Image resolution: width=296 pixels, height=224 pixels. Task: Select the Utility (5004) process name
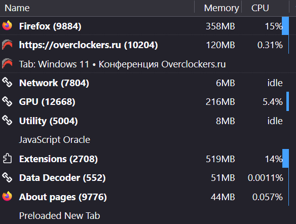pos(48,121)
